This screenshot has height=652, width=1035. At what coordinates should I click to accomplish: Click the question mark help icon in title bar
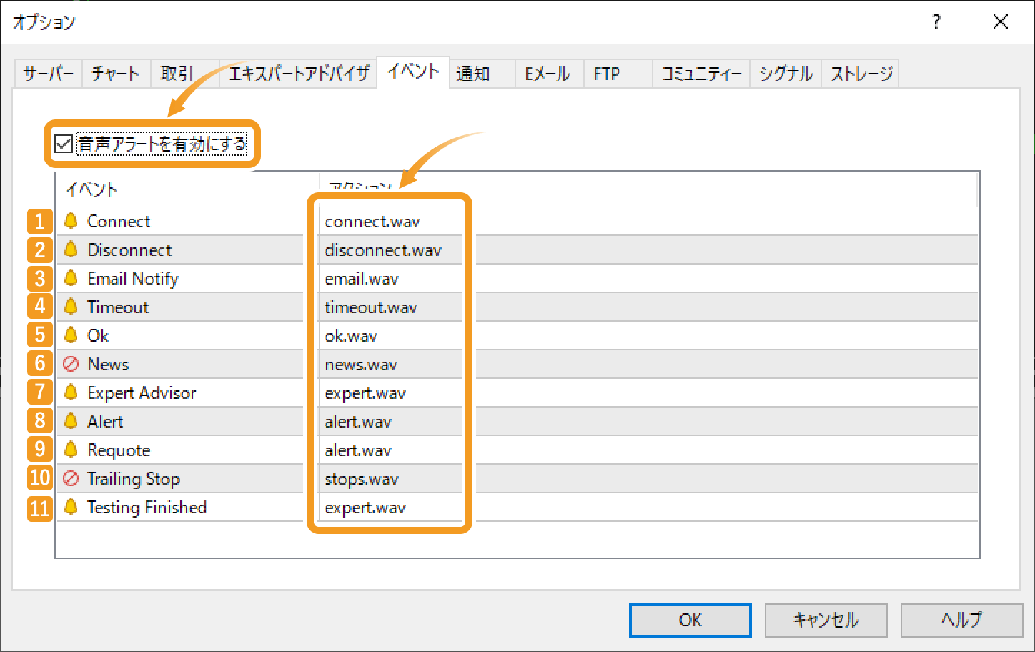(936, 22)
